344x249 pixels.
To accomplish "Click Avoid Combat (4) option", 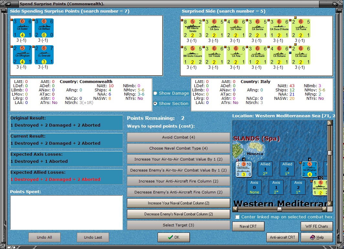I will (x=178, y=137).
